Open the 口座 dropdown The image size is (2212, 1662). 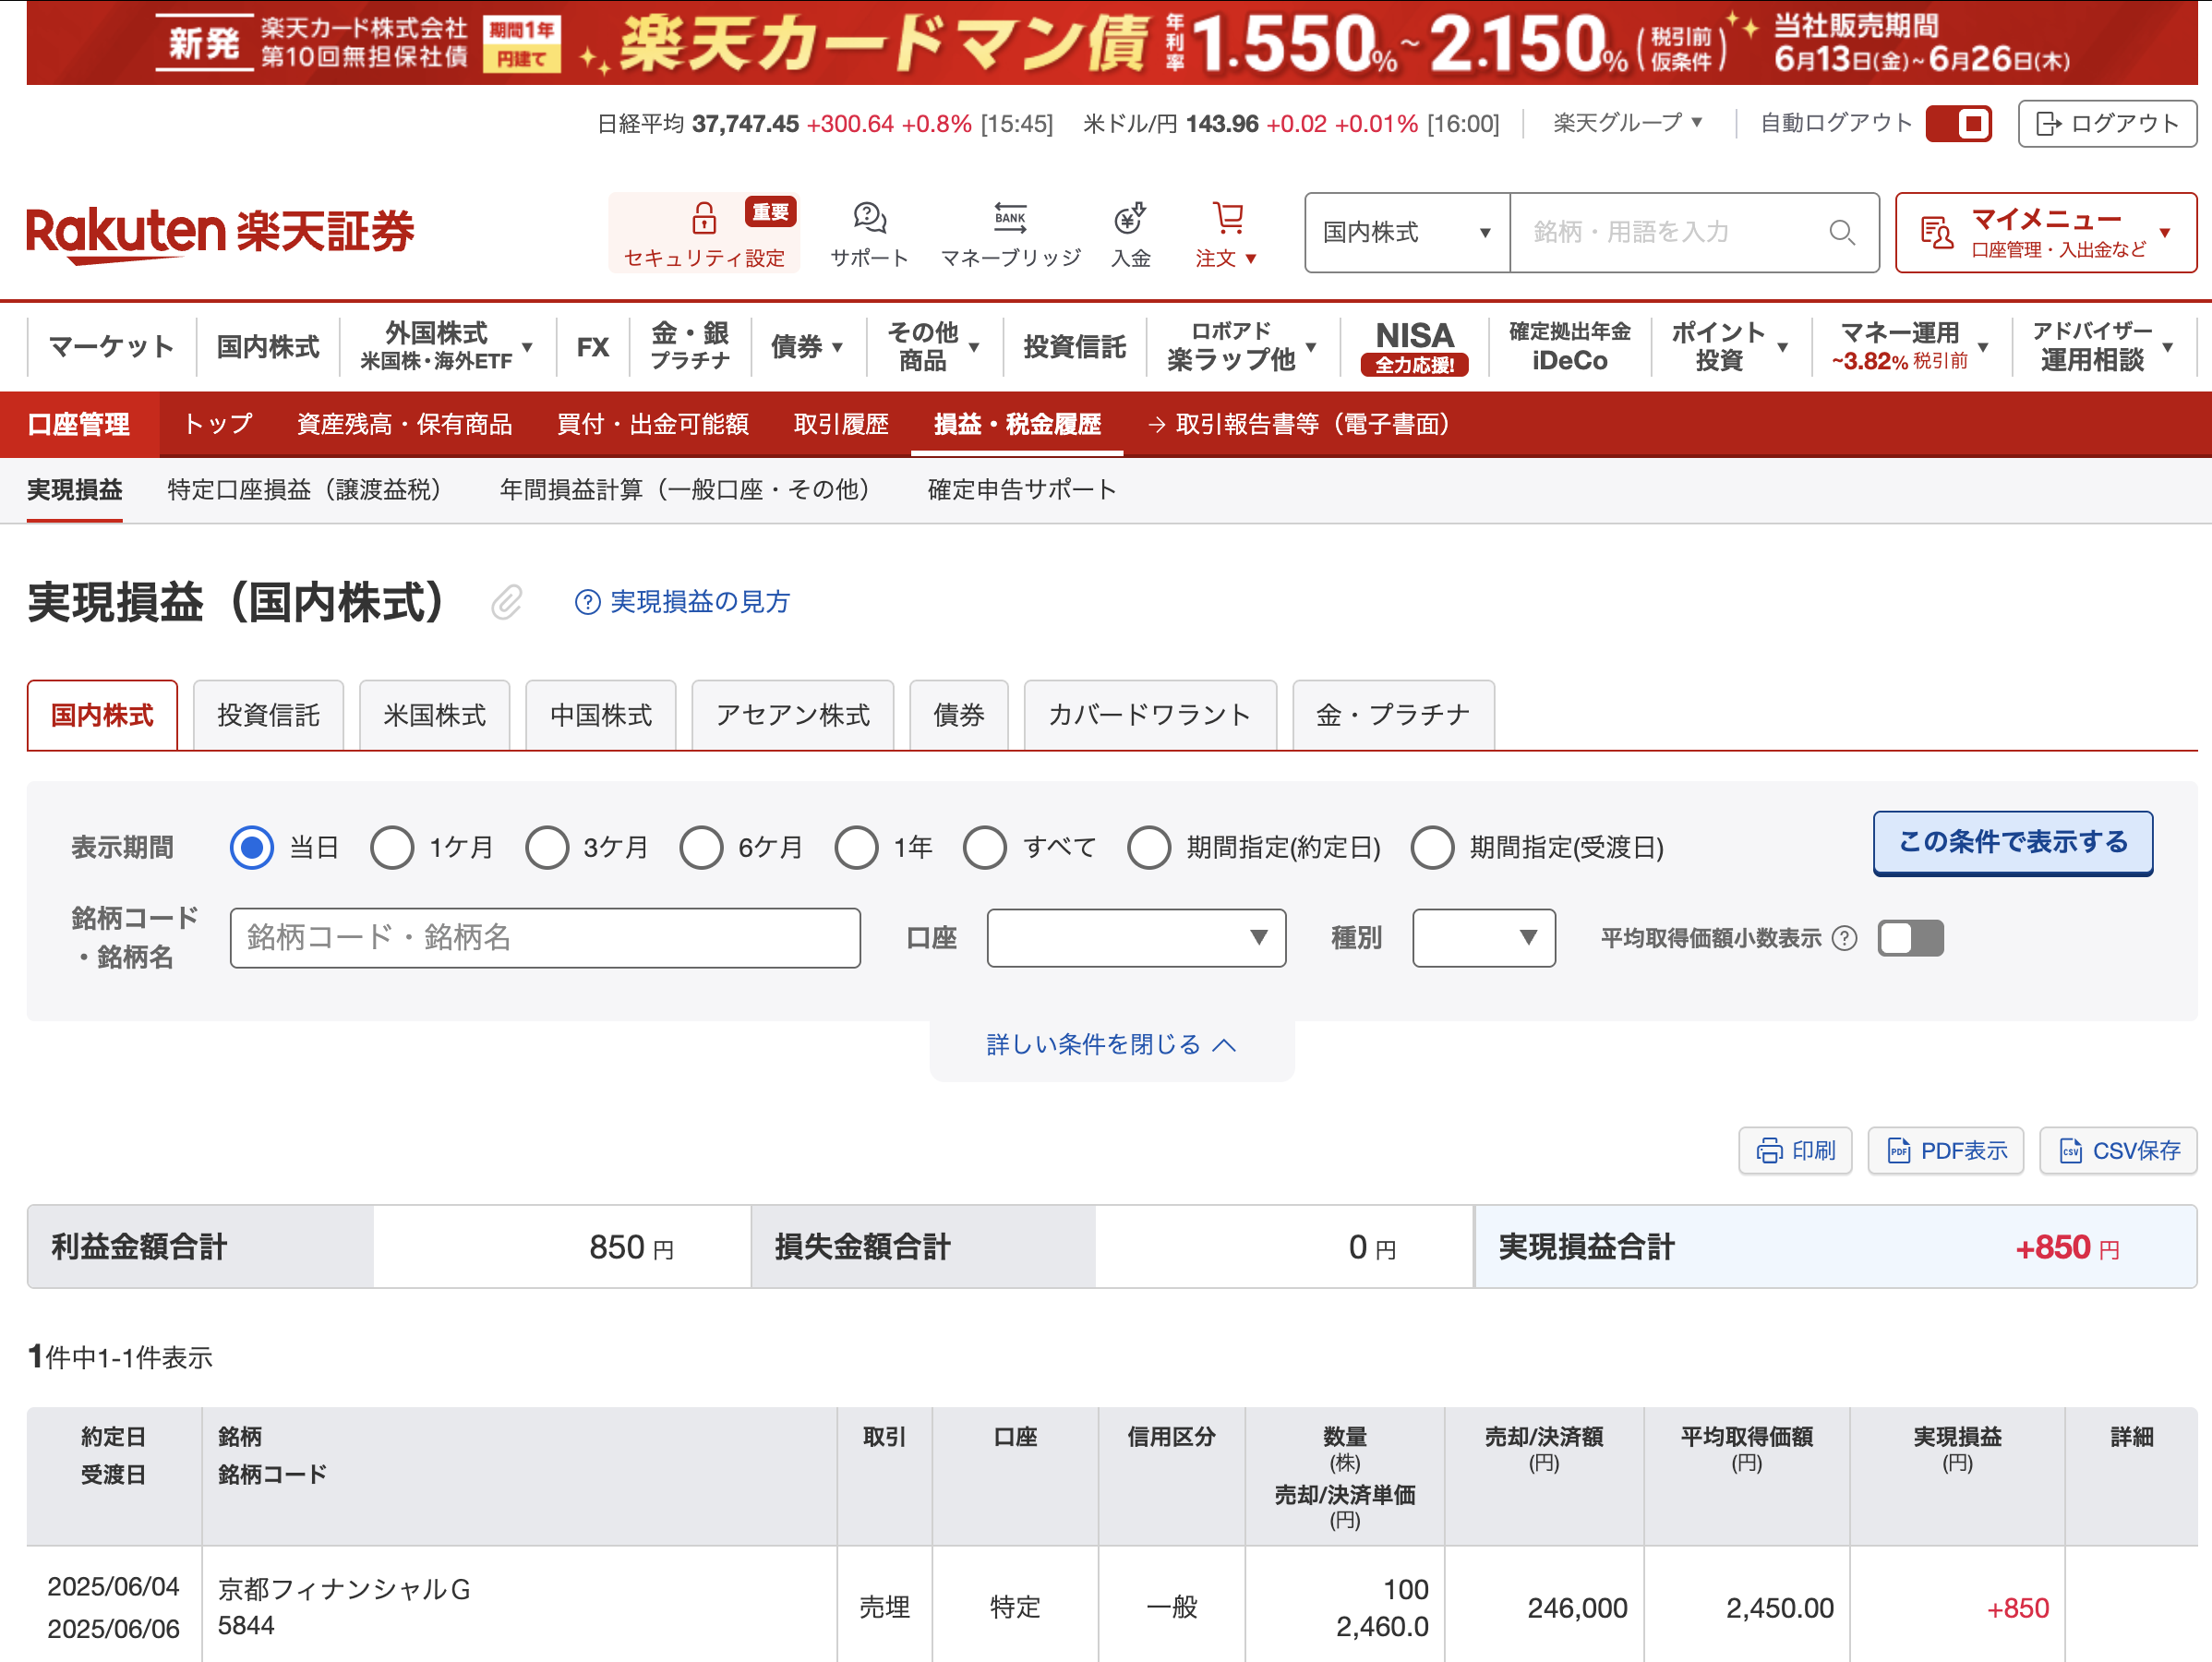[x=1136, y=938]
